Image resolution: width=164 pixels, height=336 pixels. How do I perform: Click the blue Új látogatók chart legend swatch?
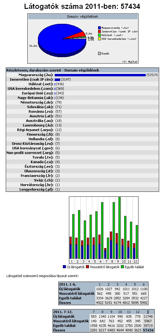[64, 267]
